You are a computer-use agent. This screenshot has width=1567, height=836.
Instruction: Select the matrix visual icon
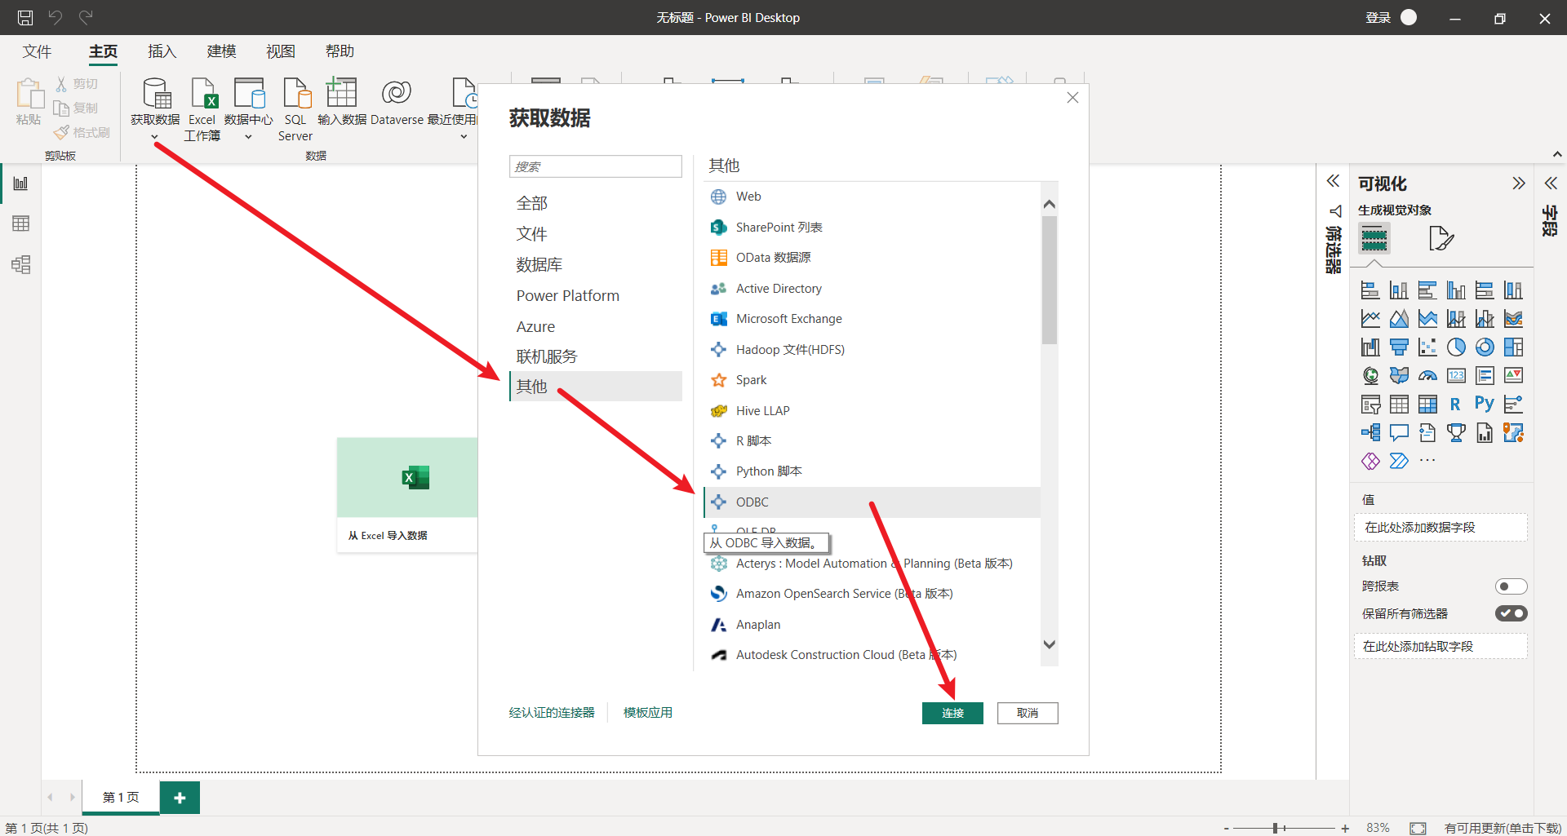[1427, 404]
